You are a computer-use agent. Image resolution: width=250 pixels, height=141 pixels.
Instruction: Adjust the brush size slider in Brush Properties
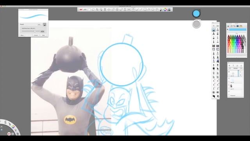(x=31, y=31)
